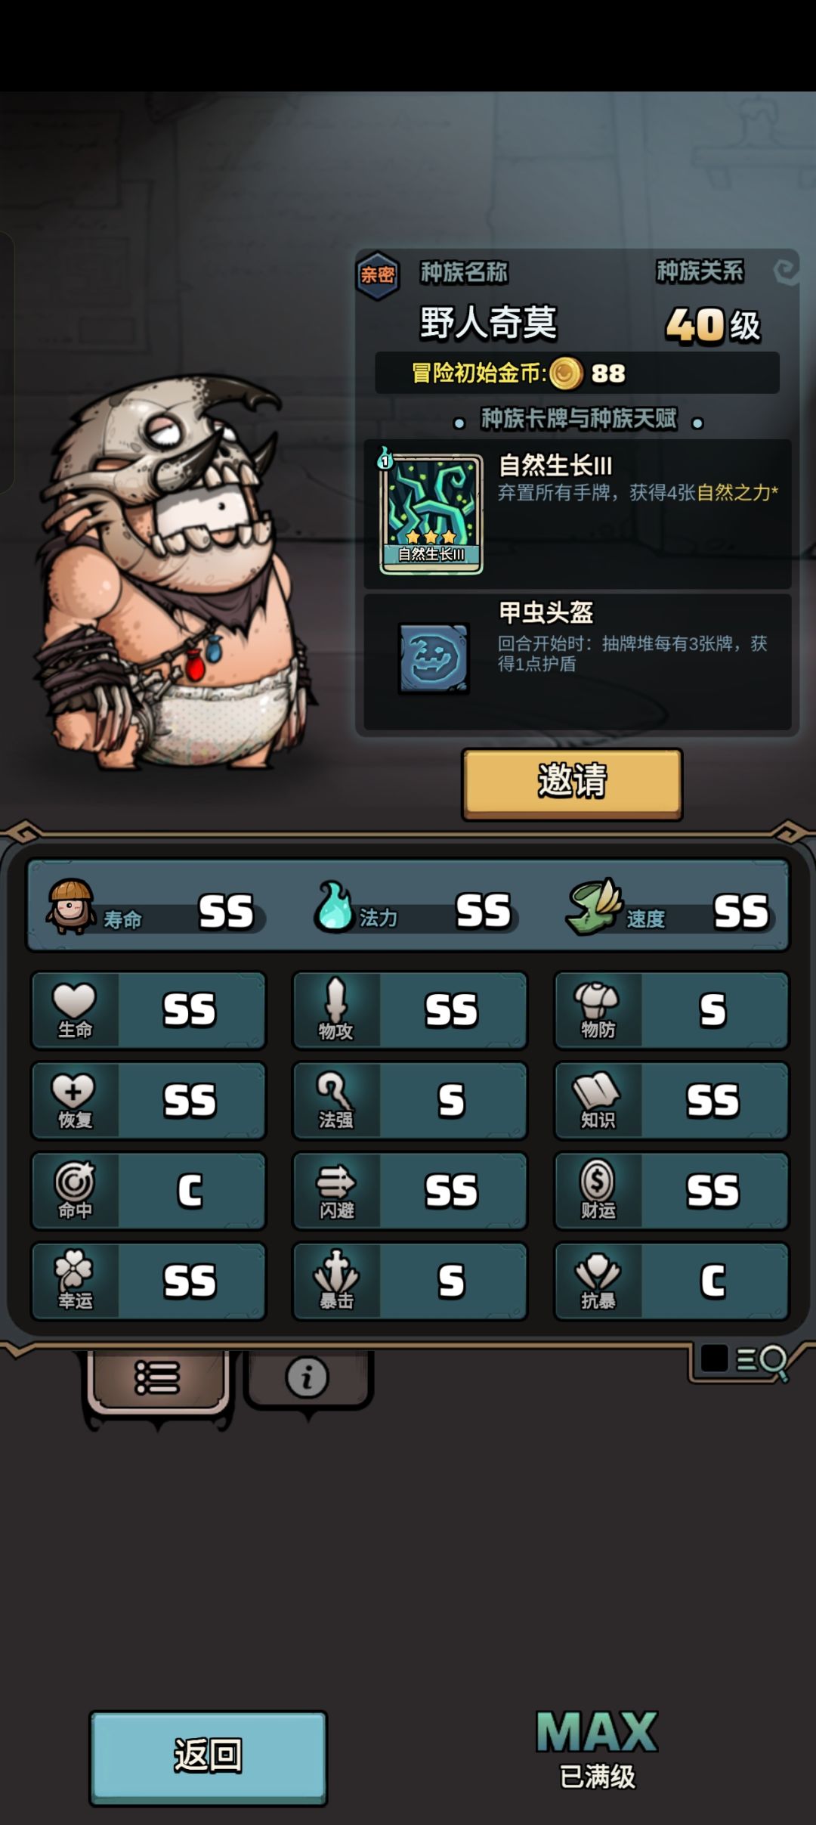This screenshot has width=816, height=1825.
Task: Tap the 财运 money bag stat
Action: [672, 1191]
